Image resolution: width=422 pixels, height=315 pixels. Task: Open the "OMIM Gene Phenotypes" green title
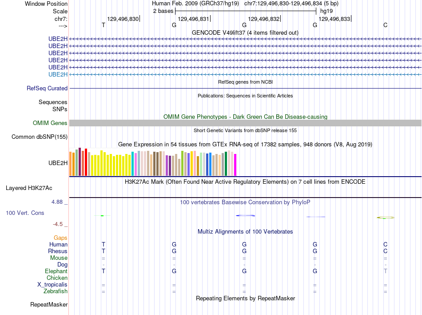[245, 117]
